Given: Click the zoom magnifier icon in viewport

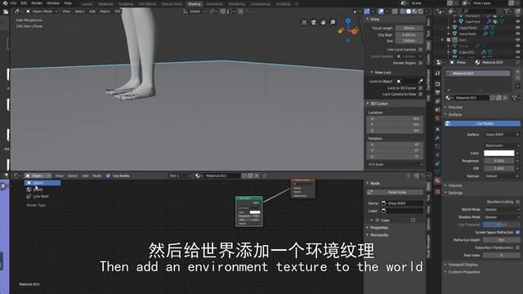Looking at the screenshot, I should pyautogui.click(x=333, y=22).
